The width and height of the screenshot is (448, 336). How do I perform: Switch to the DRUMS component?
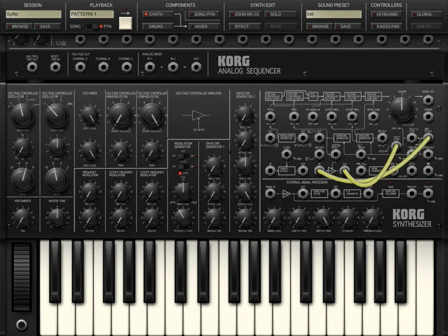[x=158, y=26]
